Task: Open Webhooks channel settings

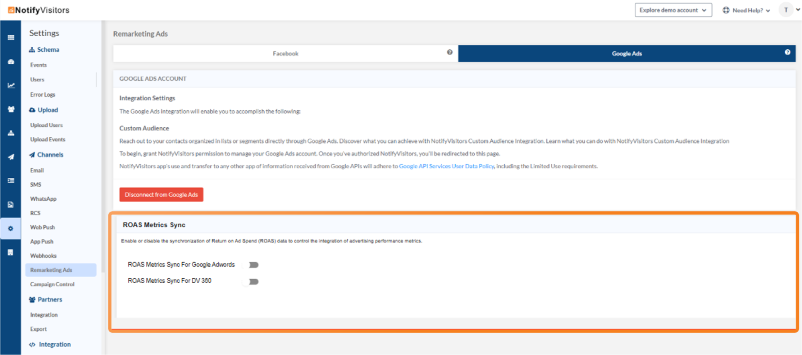Action: click(43, 256)
